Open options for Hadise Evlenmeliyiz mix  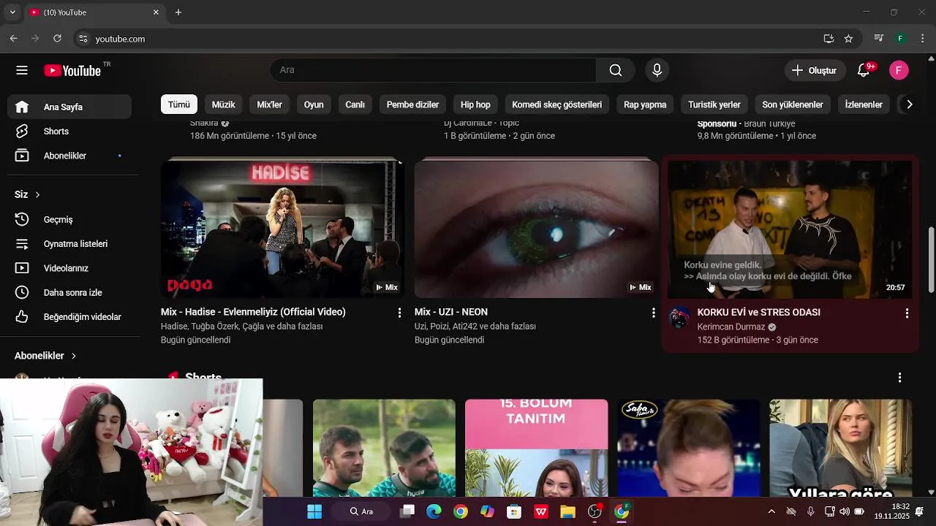[x=399, y=313]
